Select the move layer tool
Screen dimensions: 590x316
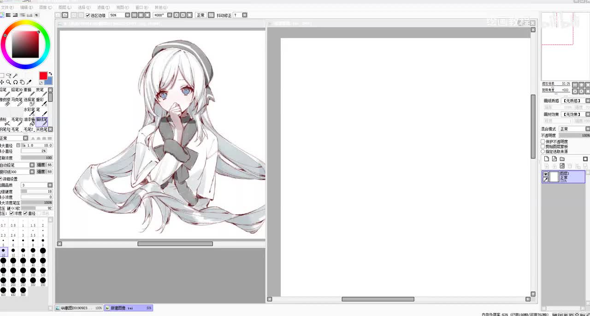pos(2,82)
